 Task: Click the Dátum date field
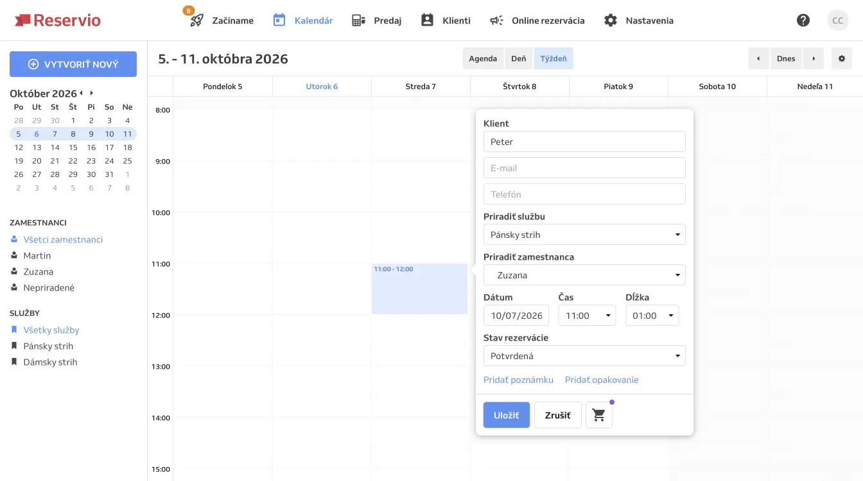pos(516,316)
